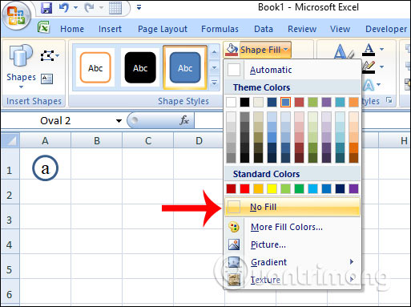This screenshot has height=307, width=411.
Task: Click the Office button orb
Action: (x=16, y=16)
